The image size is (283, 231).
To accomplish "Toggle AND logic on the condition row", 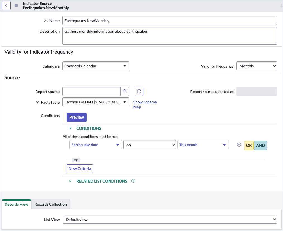I will pyautogui.click(x=261, y=145).
